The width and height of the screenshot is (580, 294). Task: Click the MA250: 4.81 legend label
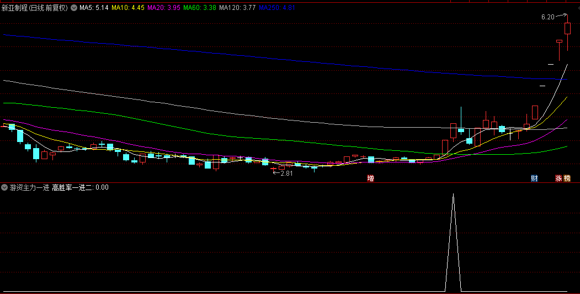[277, 7]
